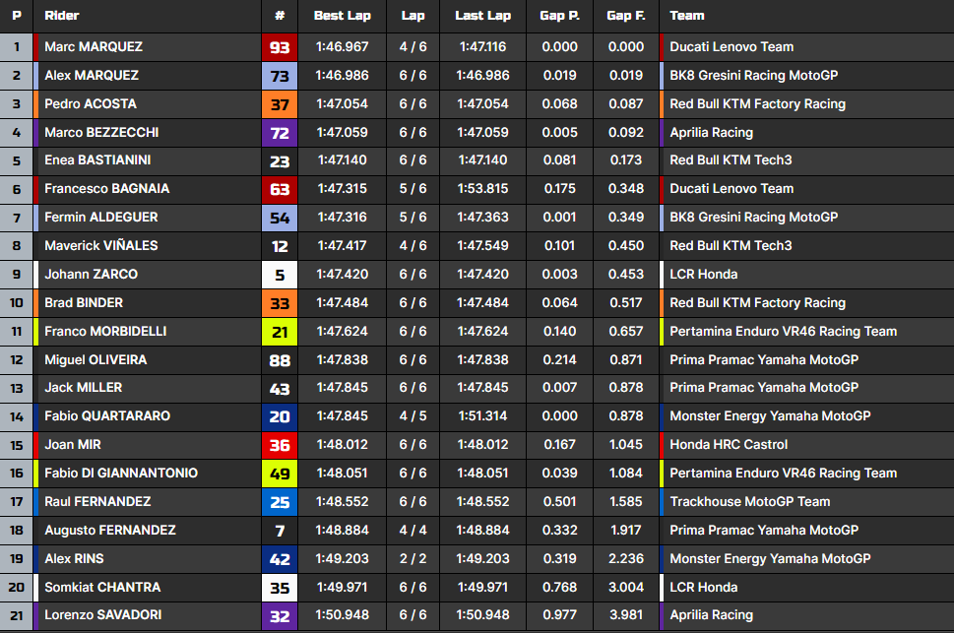Image resolution: width=954 pixels, height=633 pixels.
Task: Sort by the Gap F. column header
Action: (x=625, y=16)
